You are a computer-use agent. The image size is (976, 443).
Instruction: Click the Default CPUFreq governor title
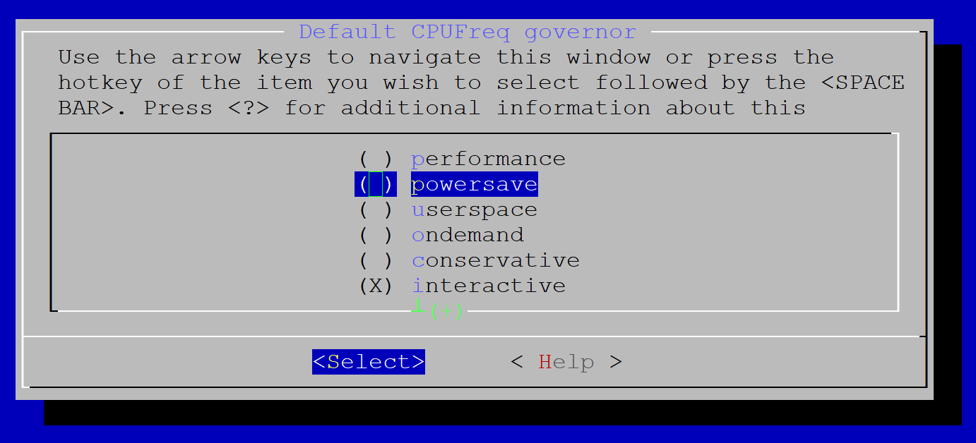468,32
